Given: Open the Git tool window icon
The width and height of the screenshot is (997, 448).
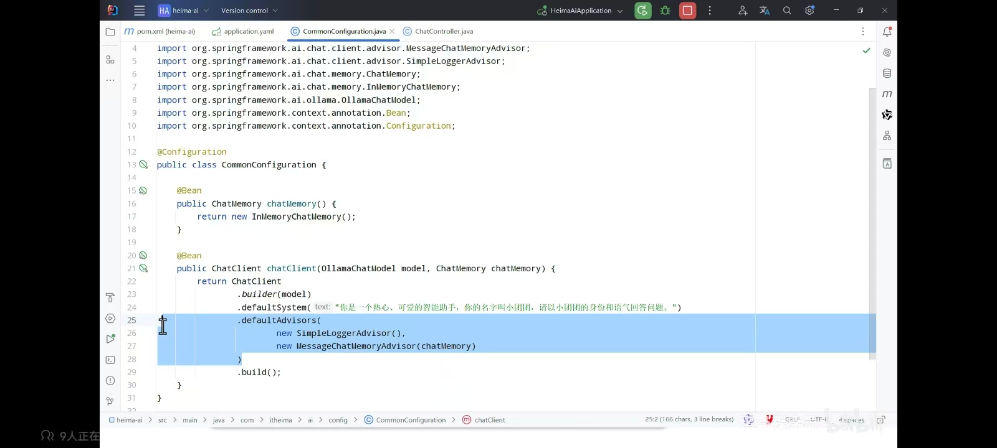Looking at the screenshot, I should pos(110,401).
